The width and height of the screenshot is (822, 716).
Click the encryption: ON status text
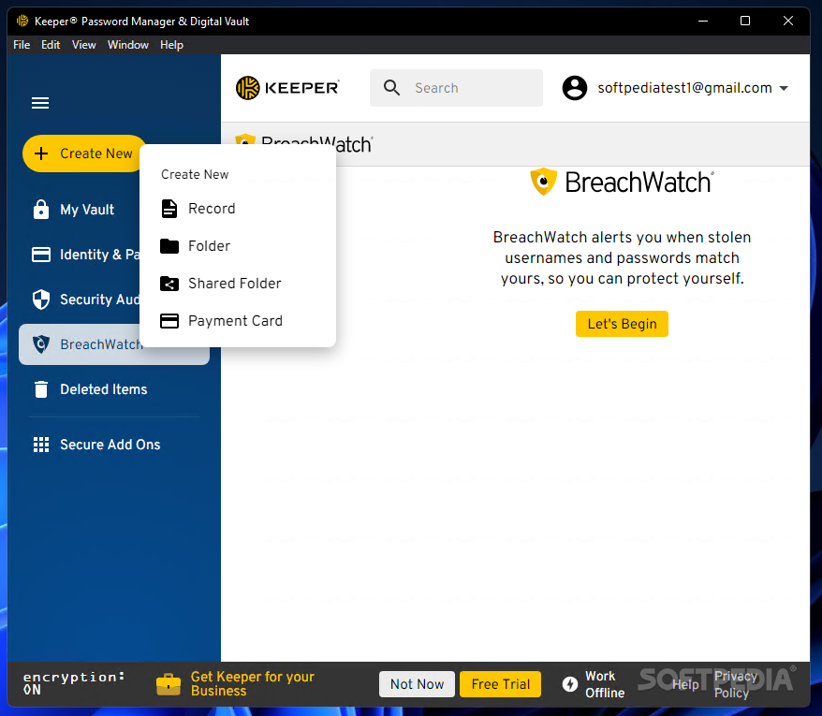coord(73,683)
